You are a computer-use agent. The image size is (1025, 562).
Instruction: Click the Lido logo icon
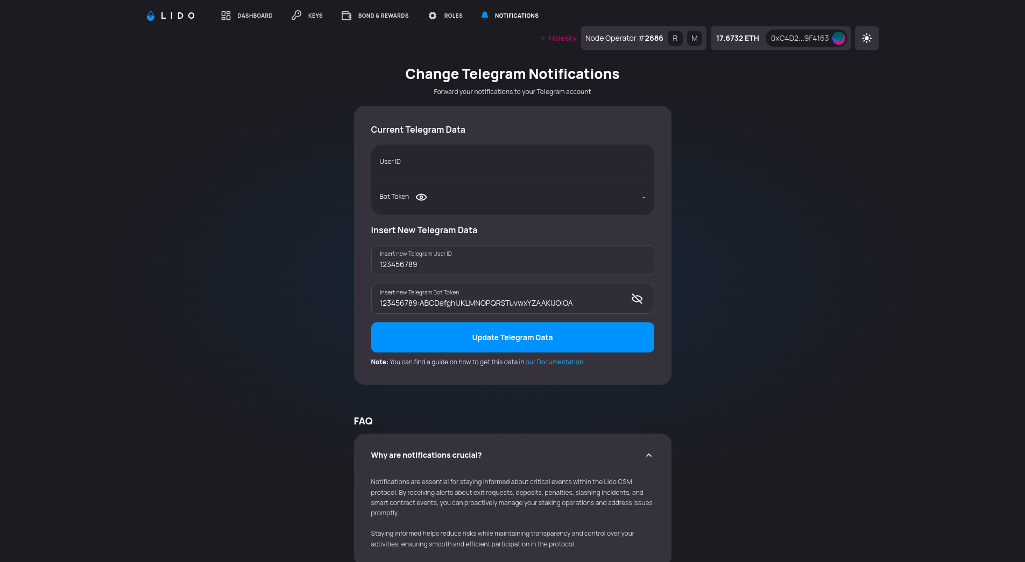coord(151,16)
